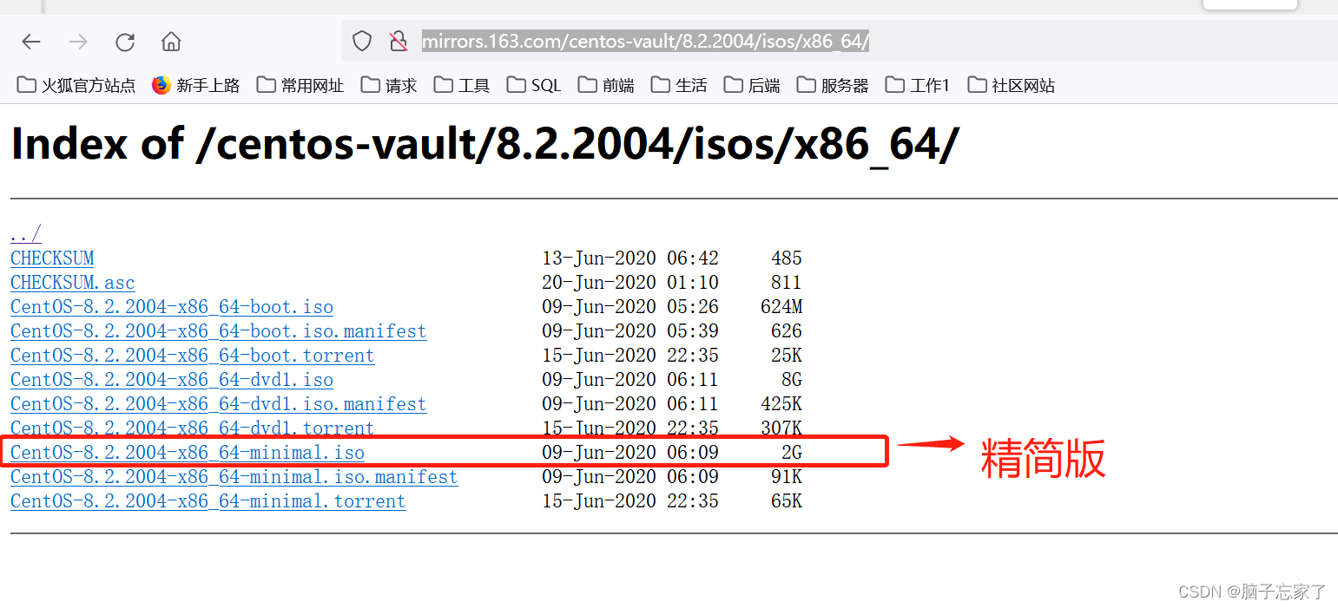1338x608 pixels.
Task: Open 生活 bookmark folder
Action: [679, 85]
